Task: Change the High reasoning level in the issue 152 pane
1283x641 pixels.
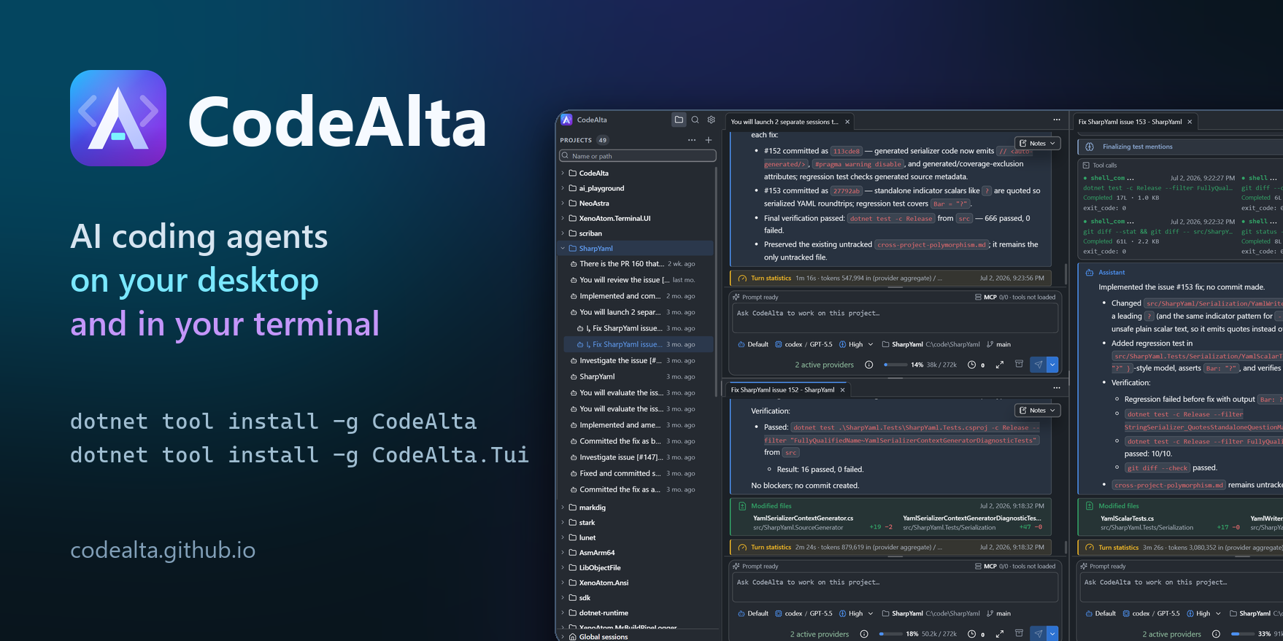Action: point(856,613)
